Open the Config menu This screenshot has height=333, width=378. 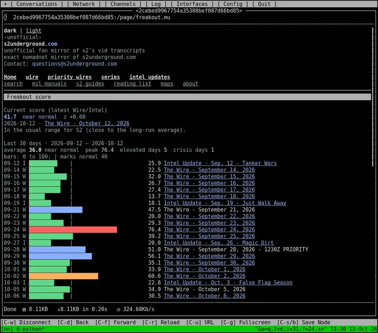click(x=233, y=4)
